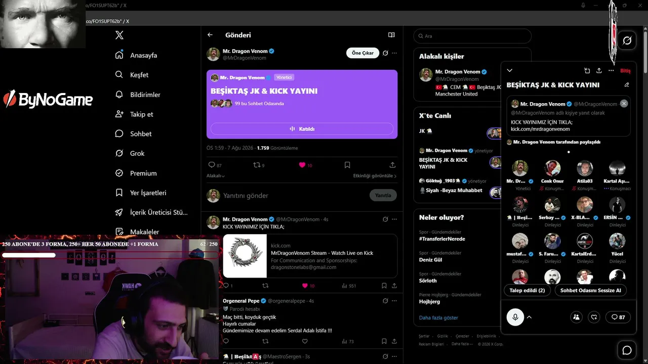
Task: Open the Keşfet explore page
Action: [x=132, y=75]
